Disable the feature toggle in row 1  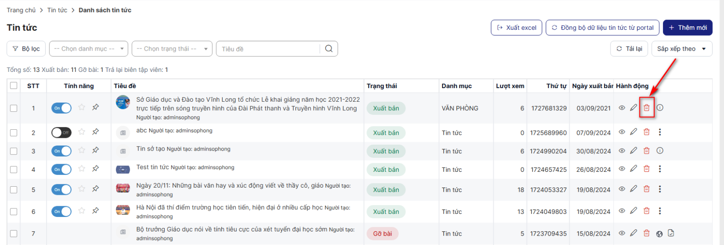click(x=61, y=108)
